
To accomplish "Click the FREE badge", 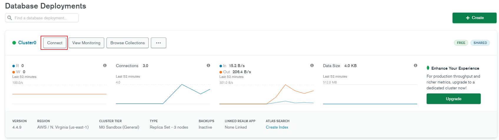I will 461,43.
